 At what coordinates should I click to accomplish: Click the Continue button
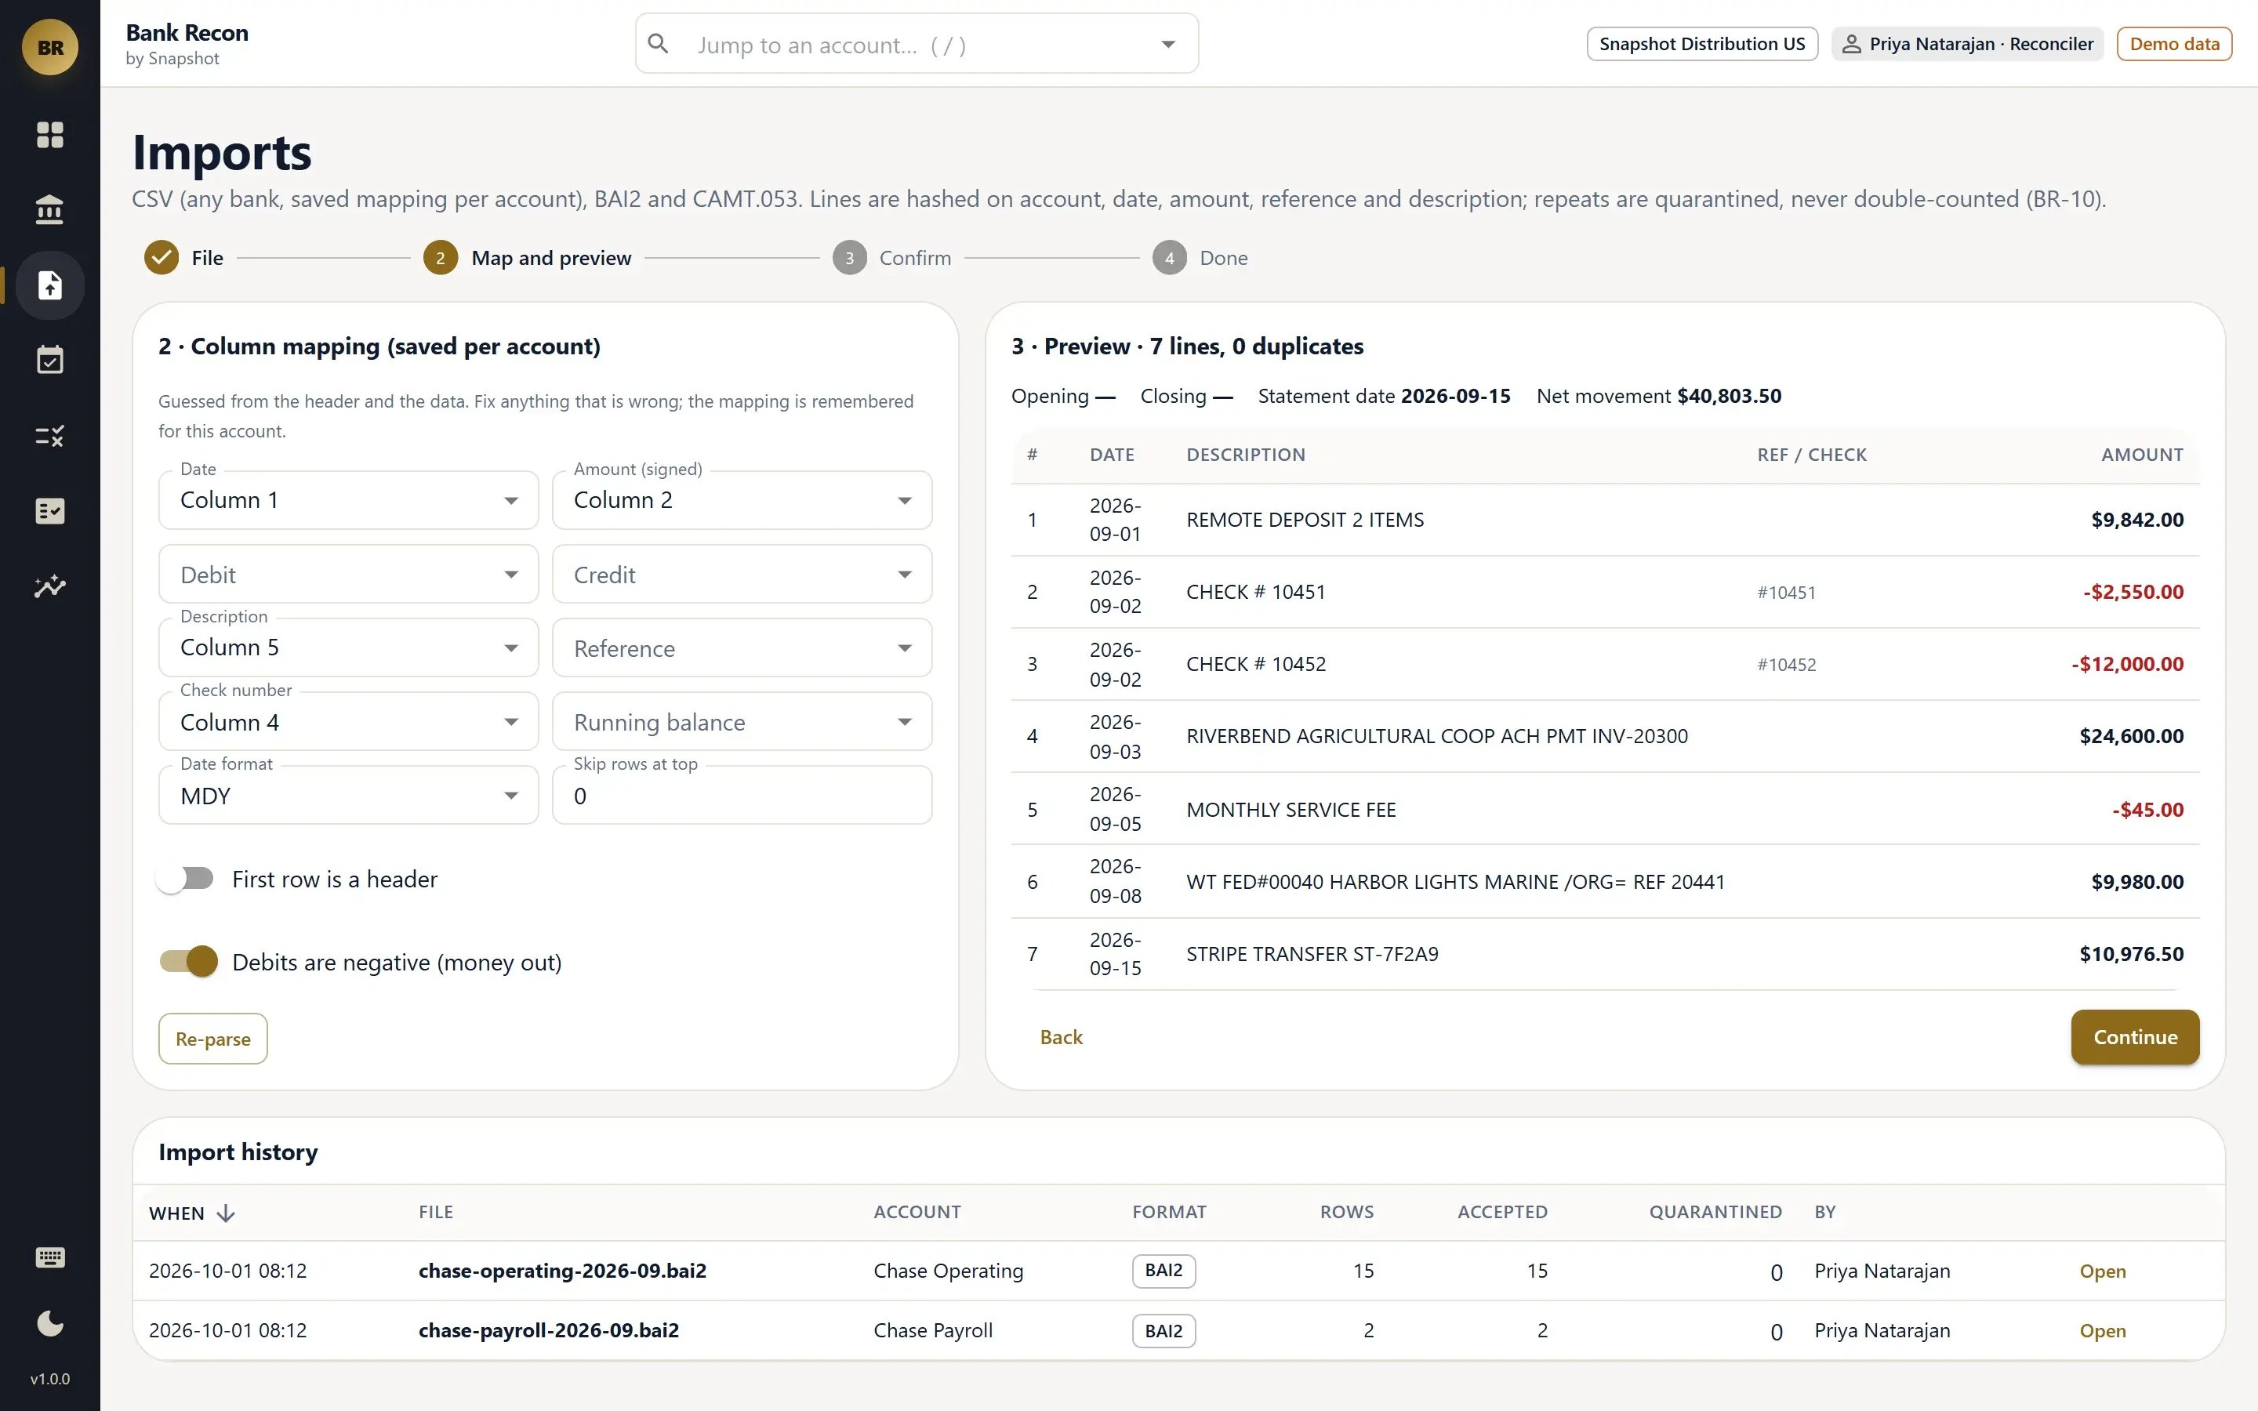(x=2135, y=1037)
